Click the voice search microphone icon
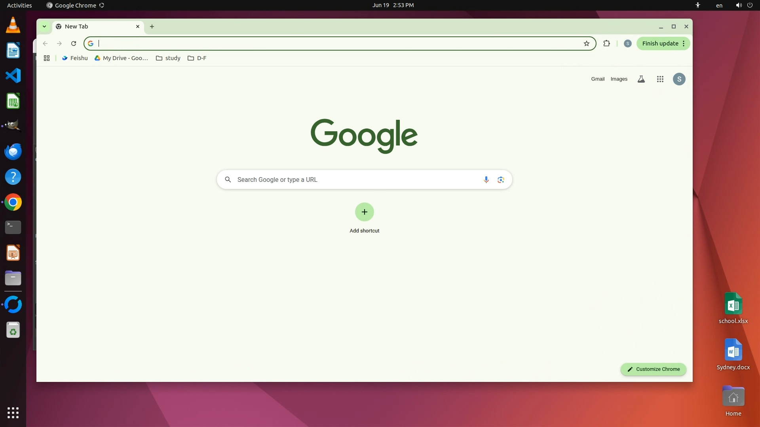The image size is (760, 427). pyautogui.click(x=486, y=179)
